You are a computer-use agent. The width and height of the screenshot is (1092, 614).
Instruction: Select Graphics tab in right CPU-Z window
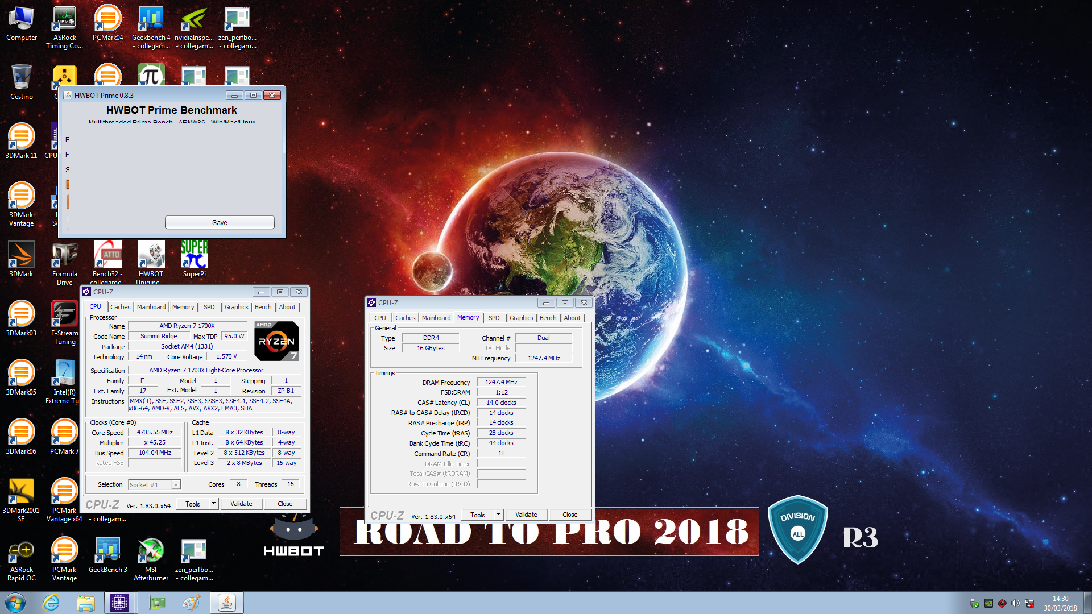pyautogui.click(x=522, y=318)
